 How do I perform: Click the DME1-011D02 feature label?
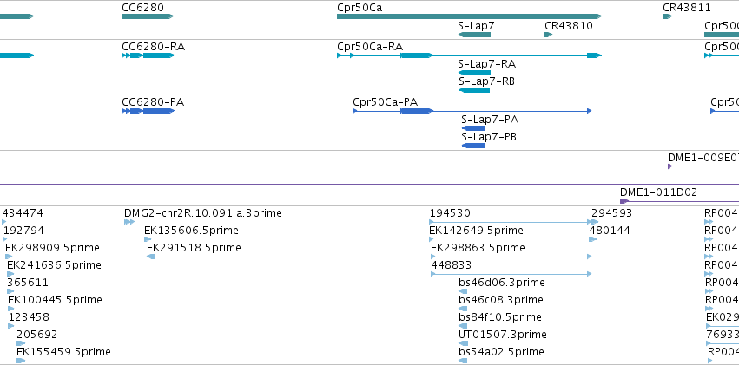click(658, 192)
